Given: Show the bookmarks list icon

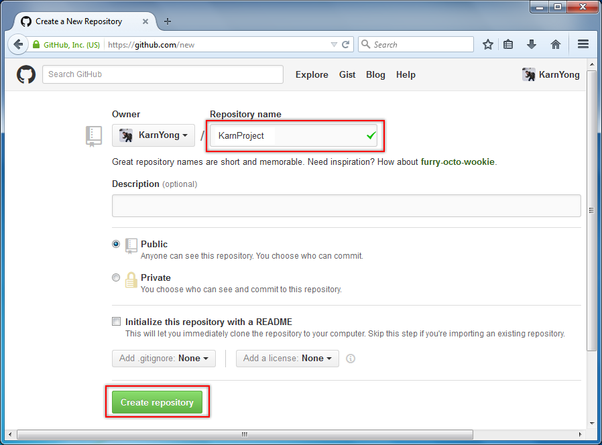Looking at the screenshot, I should click(x=508, y=45).
